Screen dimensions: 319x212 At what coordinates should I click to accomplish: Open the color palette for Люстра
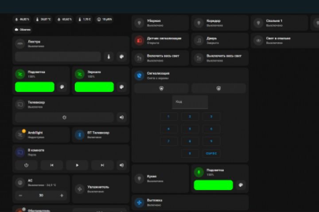pyautogui.click(x=121, y=57)
